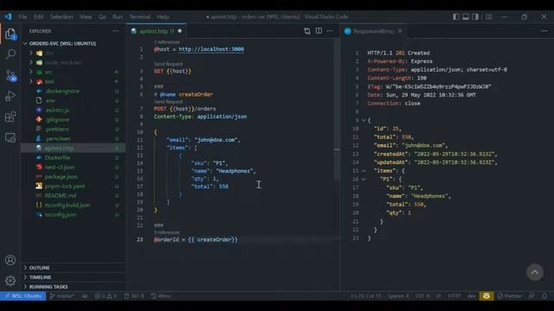Screen dimensions: 554x311
Task: Fold the "items" object in response
Action: 364,171
